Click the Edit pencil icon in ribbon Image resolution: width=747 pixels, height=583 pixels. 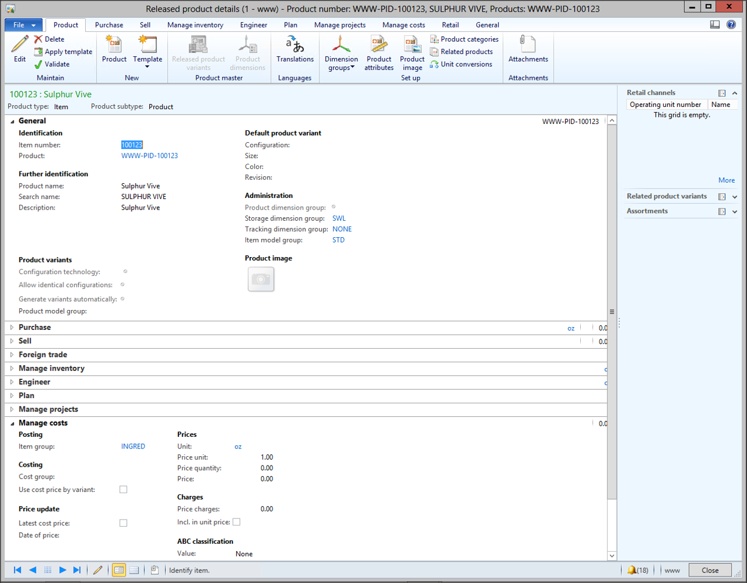pyautogui.click(x=19, y=45)
